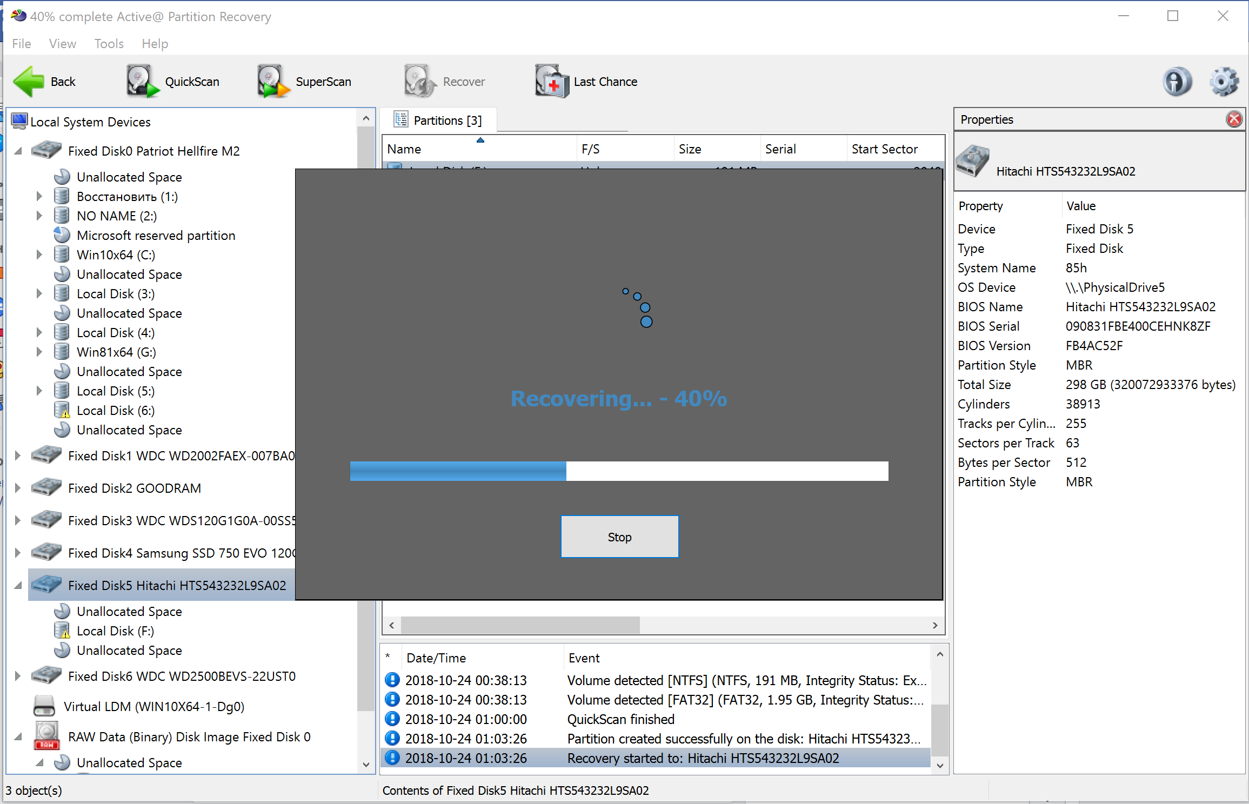Image resolution: width=1249 pixels, height=804 pixels.
Task: Close the Properties panel with red X
Action: [1233, 119]
